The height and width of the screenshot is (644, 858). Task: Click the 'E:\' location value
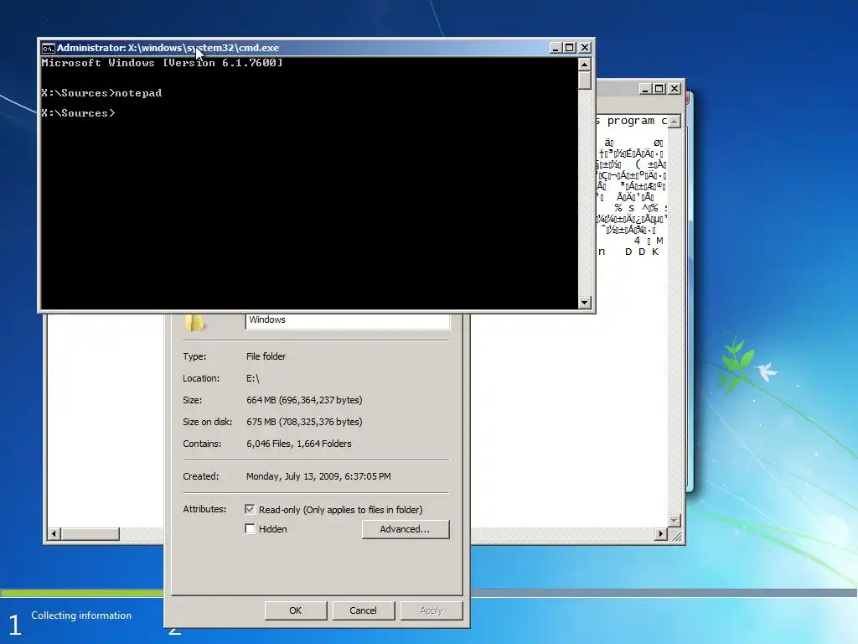click(x=252, y=378)
